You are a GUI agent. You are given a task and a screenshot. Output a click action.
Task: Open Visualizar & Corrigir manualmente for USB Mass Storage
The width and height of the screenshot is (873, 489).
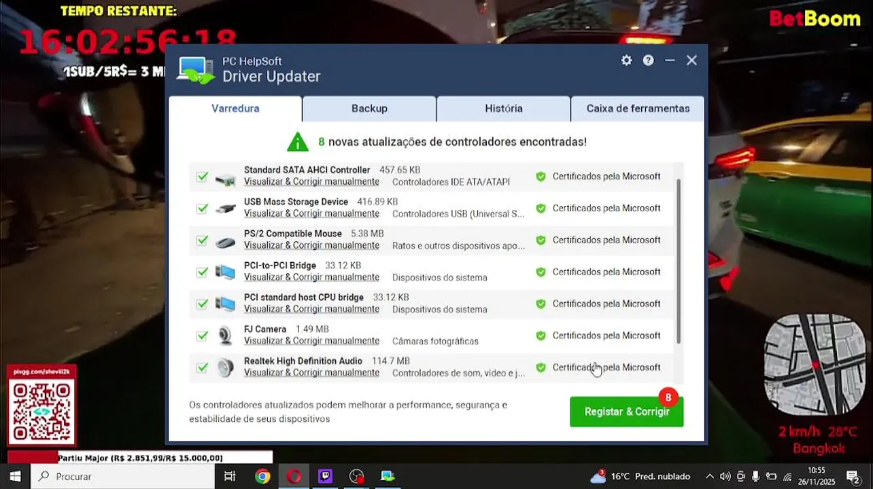311,214
